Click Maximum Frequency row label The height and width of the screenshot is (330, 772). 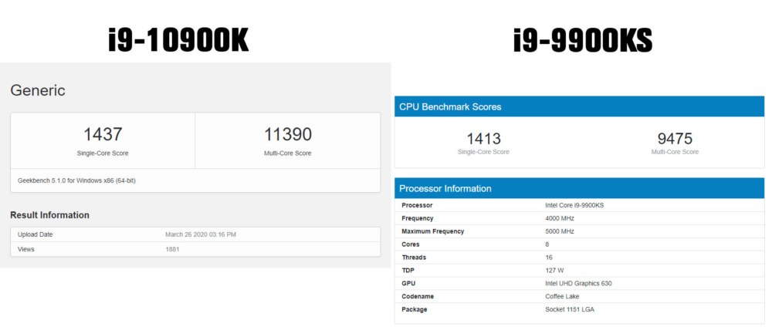click(433, 231)
